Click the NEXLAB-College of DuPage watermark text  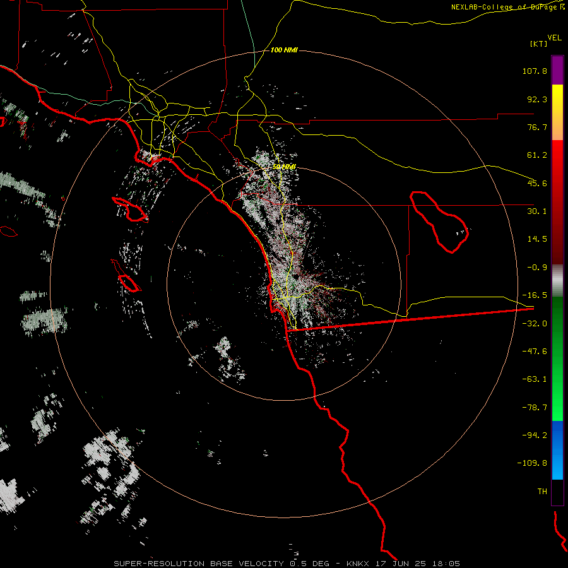coord(508,7)
